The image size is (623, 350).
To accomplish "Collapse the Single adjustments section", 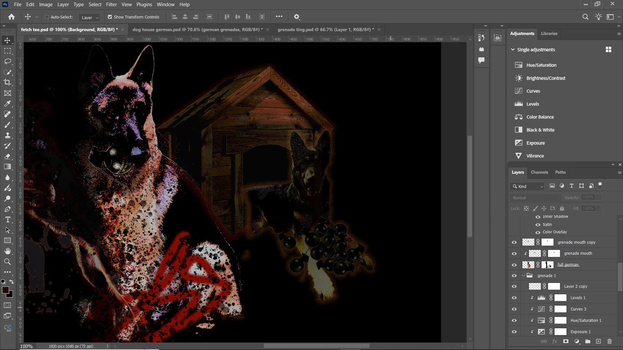I will [513, 50].
